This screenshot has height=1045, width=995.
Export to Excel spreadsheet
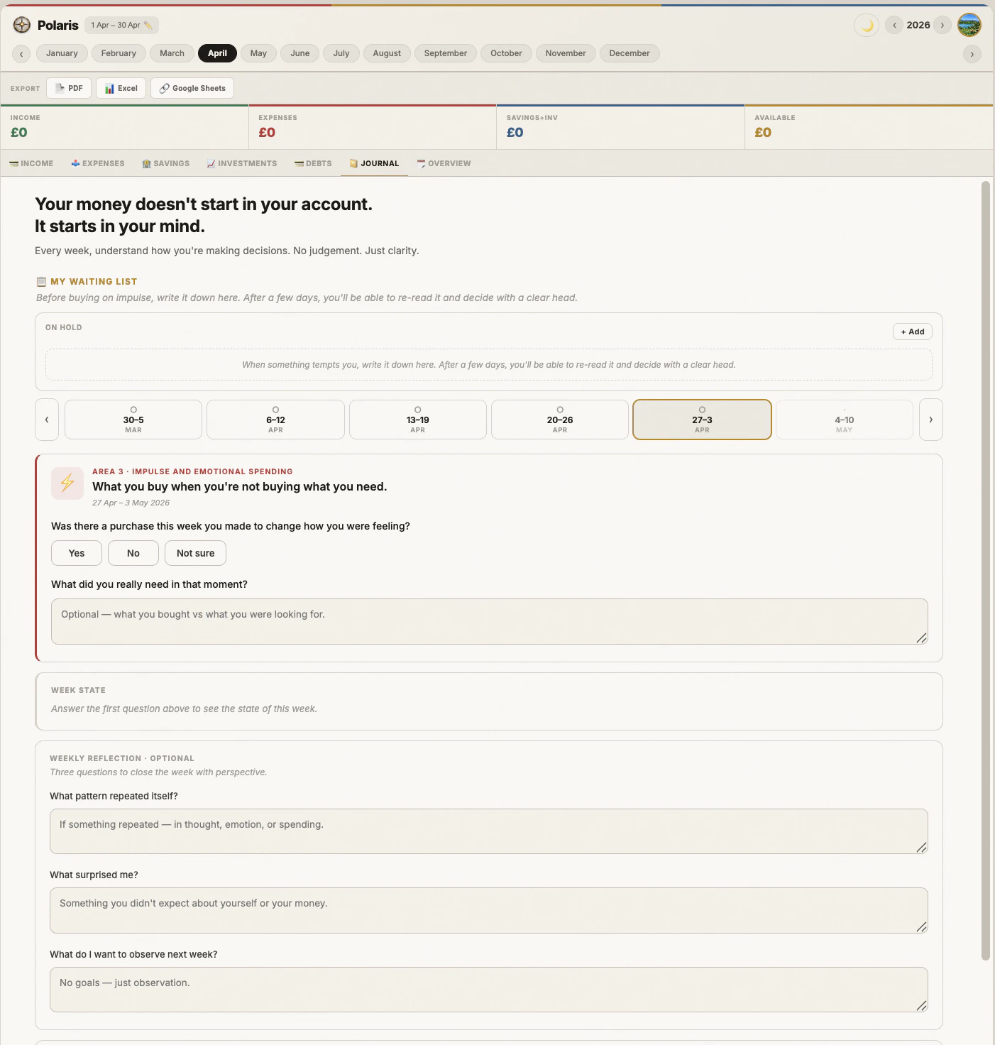click(x=121, y=88)
